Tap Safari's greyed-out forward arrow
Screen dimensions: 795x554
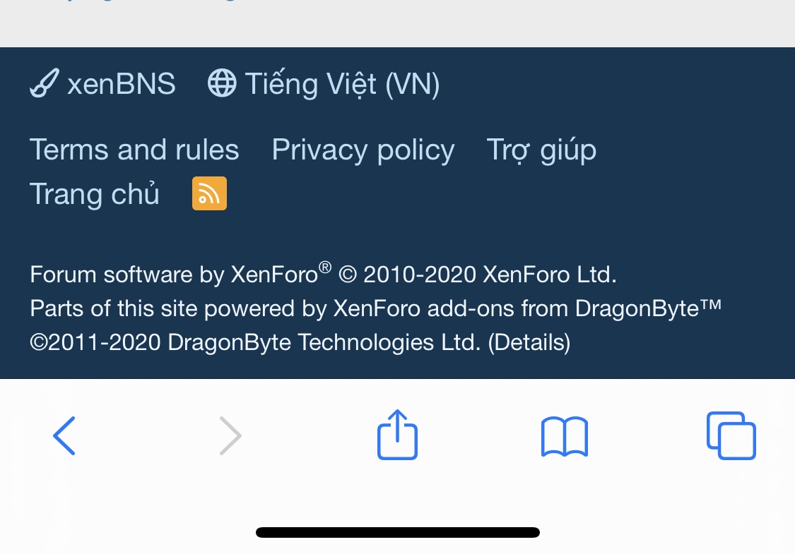click(x=230, y=435)
